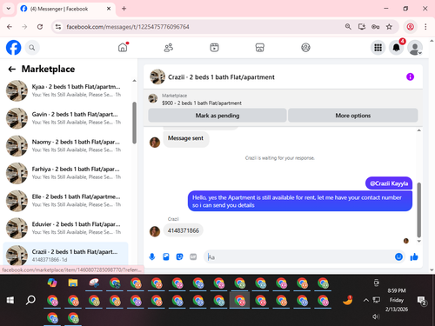The width and height of the screenshot is (435, 326).
Task: Open a new browser tab
Action: coord(124,9)
